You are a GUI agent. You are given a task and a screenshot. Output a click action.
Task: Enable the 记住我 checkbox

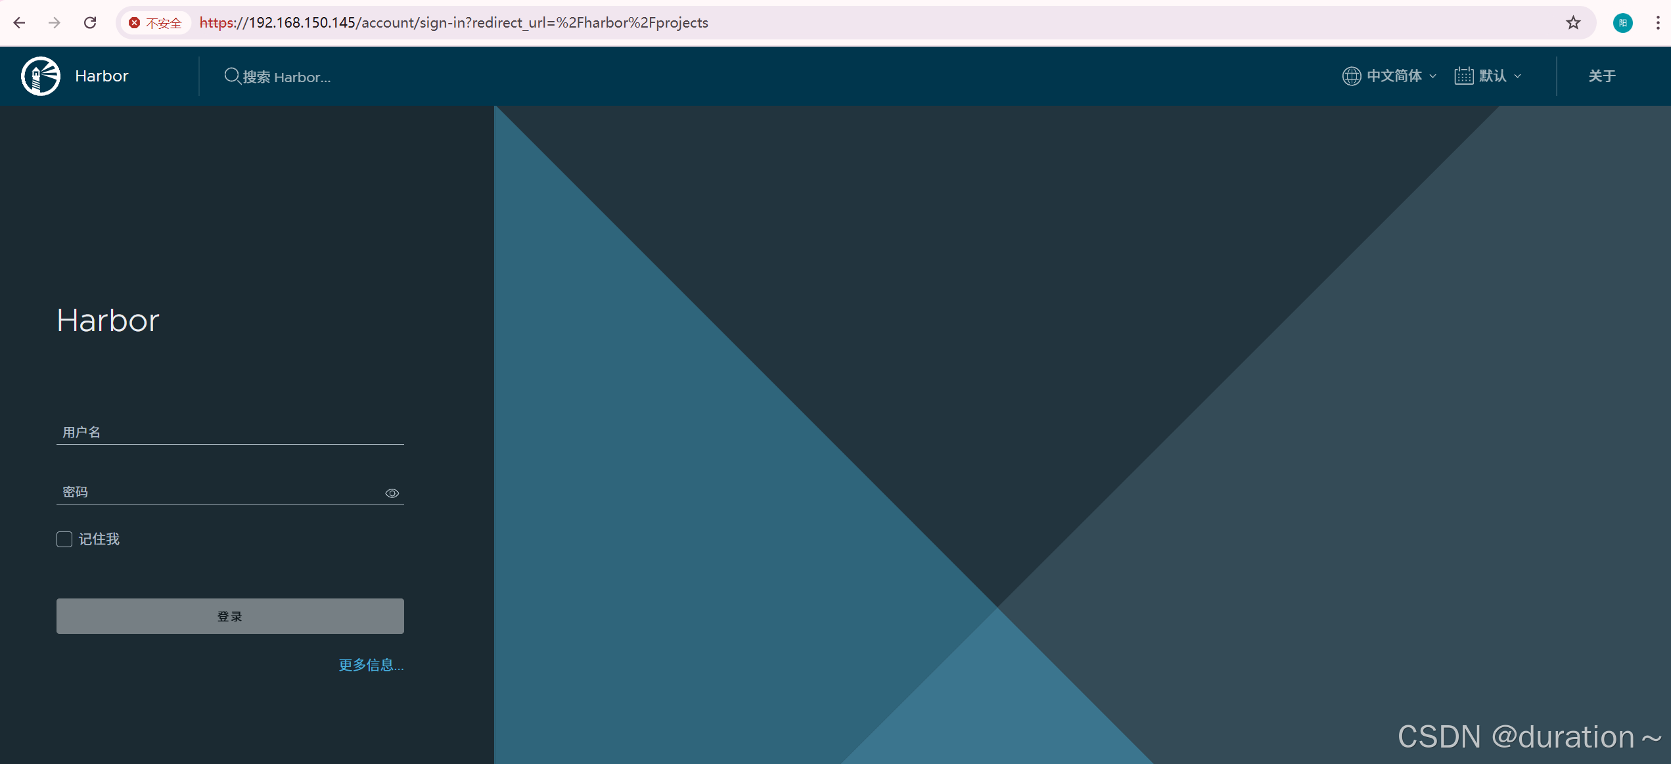click(x=64, y=539)
